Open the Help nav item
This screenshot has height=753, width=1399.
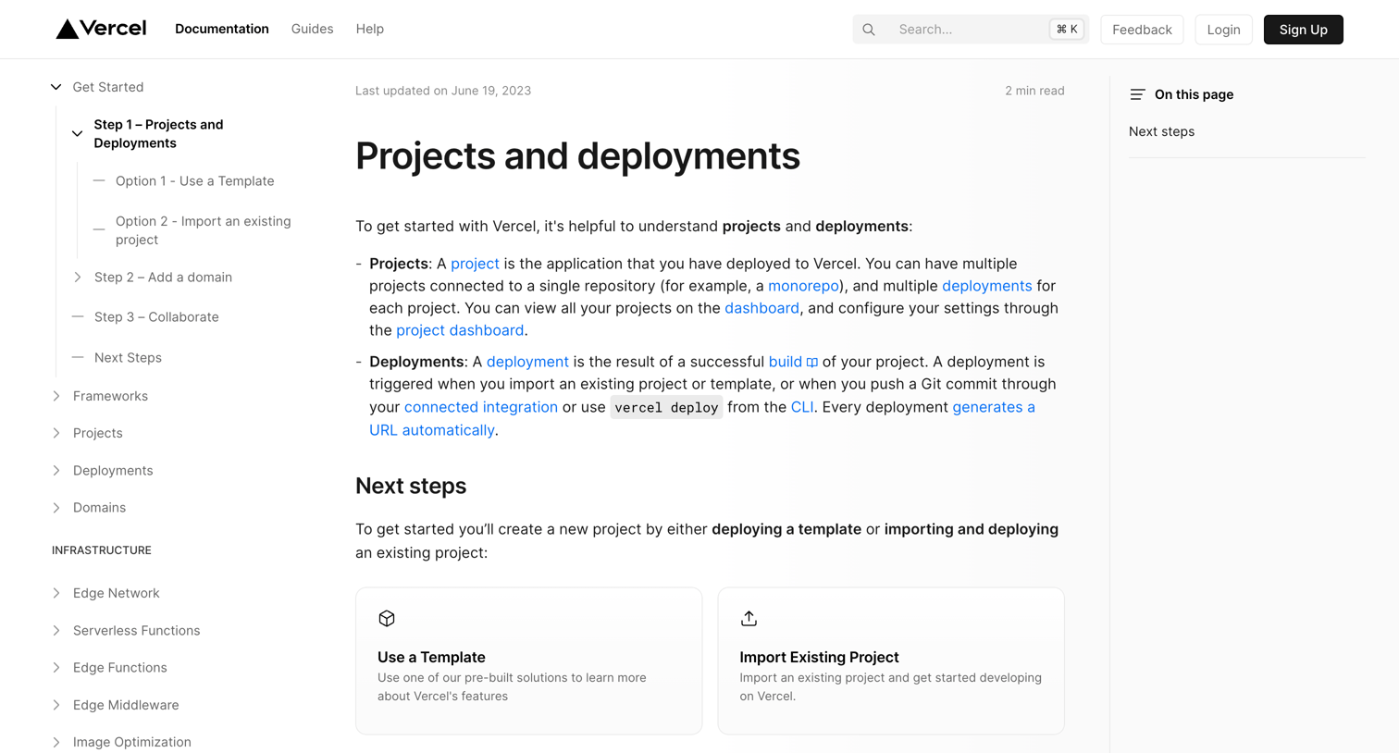pos(369,29)
